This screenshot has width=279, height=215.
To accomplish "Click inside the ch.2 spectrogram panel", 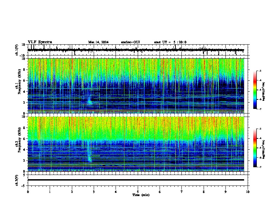I will pos(136,144).
